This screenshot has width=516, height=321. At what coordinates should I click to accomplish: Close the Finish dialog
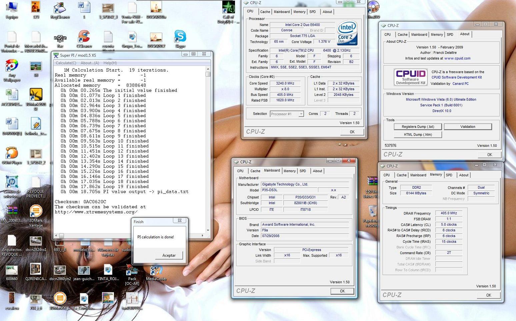(180, 220)
